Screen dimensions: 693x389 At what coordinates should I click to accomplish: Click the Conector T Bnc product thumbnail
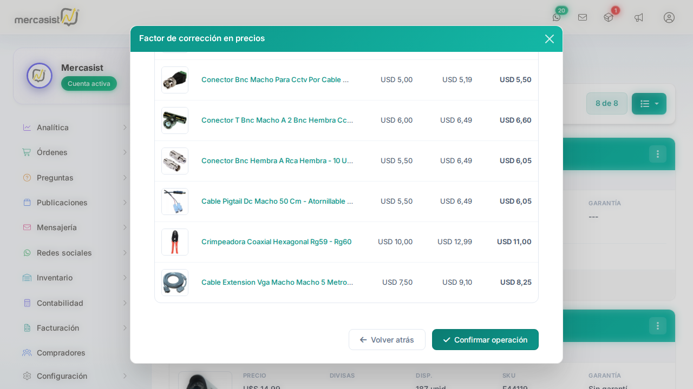[175, 120]
